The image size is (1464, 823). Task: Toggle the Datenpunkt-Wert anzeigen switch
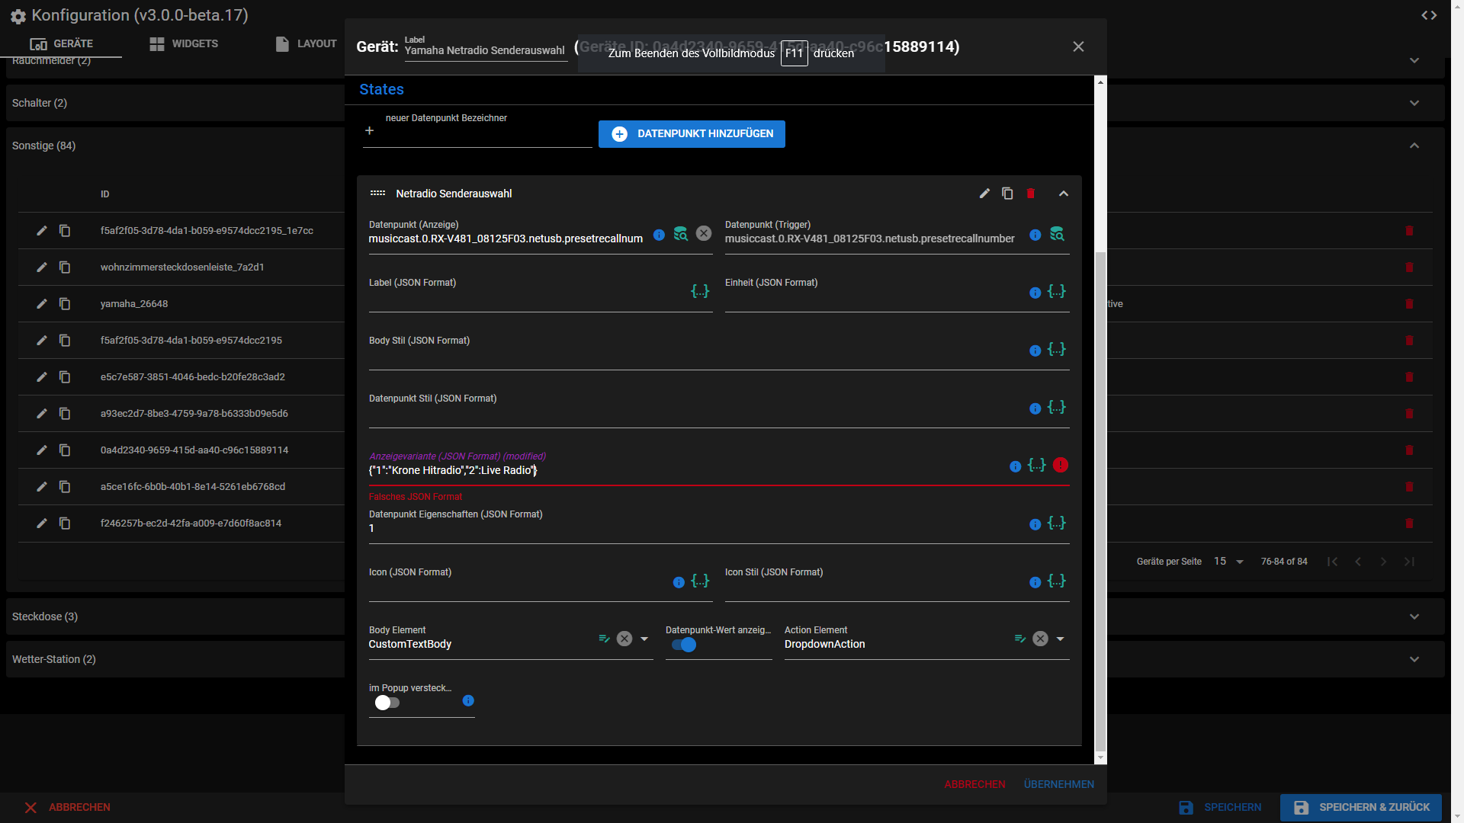[684, 645]
